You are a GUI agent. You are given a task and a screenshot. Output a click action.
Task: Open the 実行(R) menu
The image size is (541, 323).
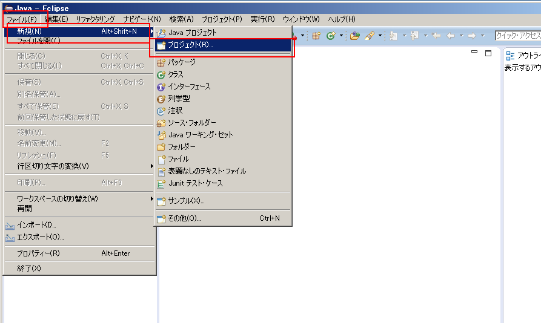(262, 19)
